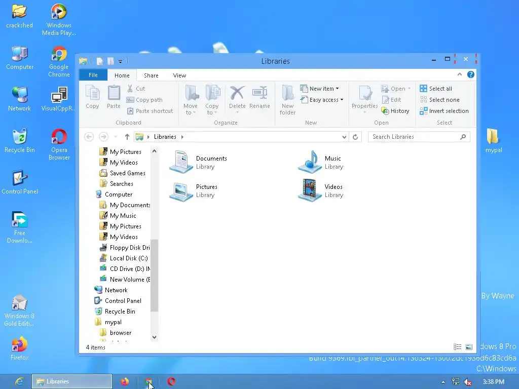Select the mypal folder on desktop
The height and width of the screenshot is (389, 519).
494,140
